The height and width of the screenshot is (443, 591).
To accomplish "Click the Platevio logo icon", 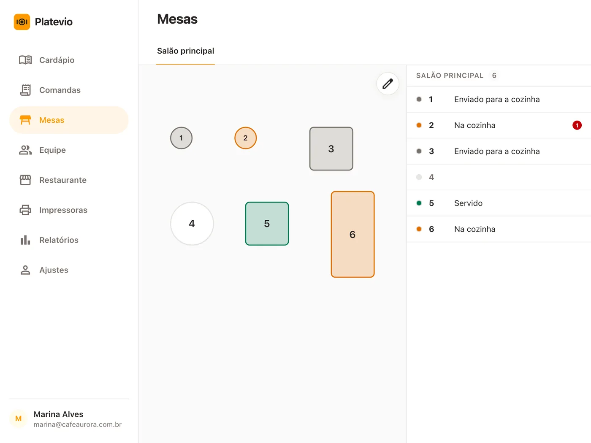I will [x=22, y=22].
